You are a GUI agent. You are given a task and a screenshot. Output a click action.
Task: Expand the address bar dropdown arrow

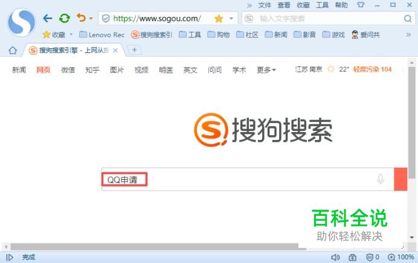click(x=231, y=19)
